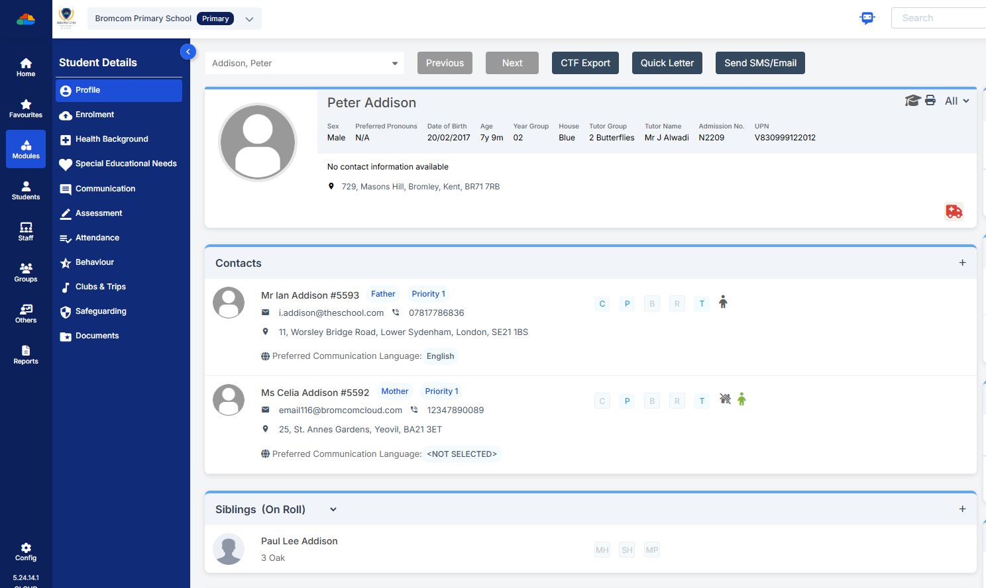Screen dimensions: 986x588
Task: Open the student selector showing Addison, Peter
Action: pyautogui.click(x=304, y=63)
